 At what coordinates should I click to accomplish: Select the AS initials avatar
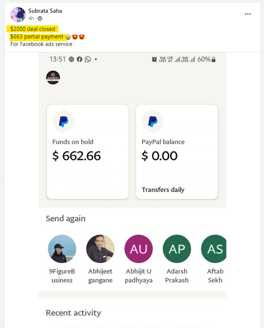click(214, 249)
